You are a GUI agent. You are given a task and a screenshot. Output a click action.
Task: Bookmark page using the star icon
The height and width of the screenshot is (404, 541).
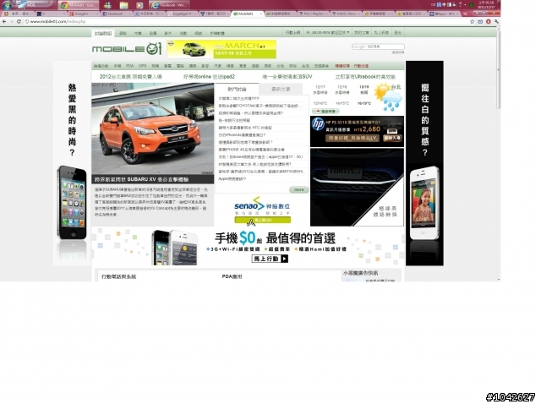(x=472, y=21)
